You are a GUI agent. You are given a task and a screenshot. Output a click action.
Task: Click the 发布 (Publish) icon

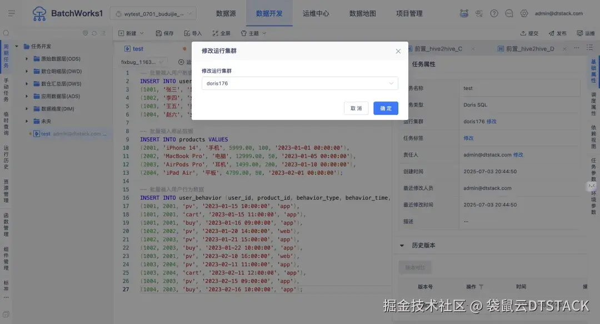click(557, 33)
